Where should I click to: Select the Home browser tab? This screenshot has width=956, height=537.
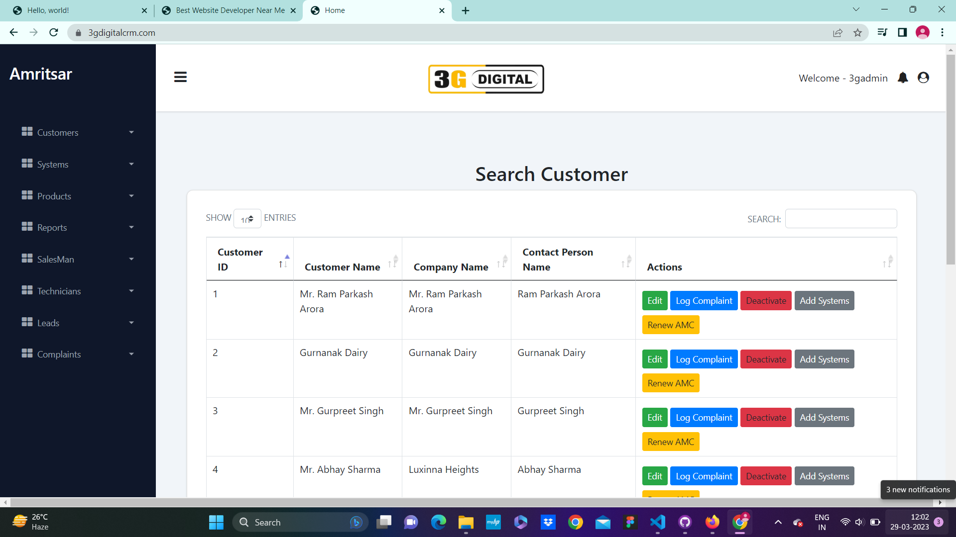(377, 10)
